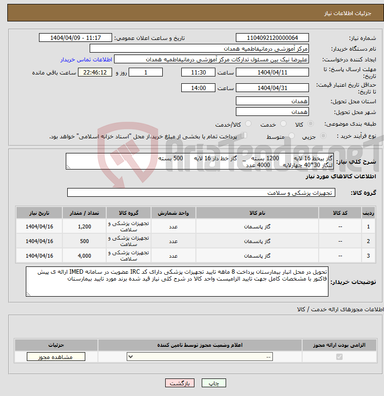Click the general description text area

click(x=200, y=161)
